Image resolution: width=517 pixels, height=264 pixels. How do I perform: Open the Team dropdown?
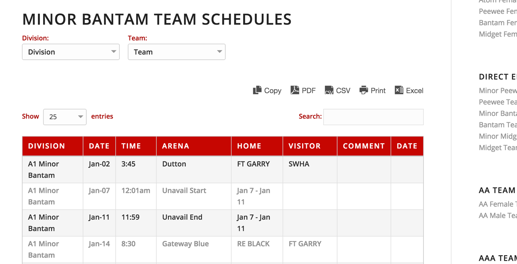tap(177, 52)
